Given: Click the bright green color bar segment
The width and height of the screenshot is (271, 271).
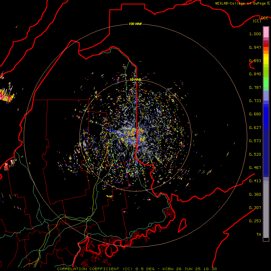Looking at the screenshot, I should tap(266, 82).
